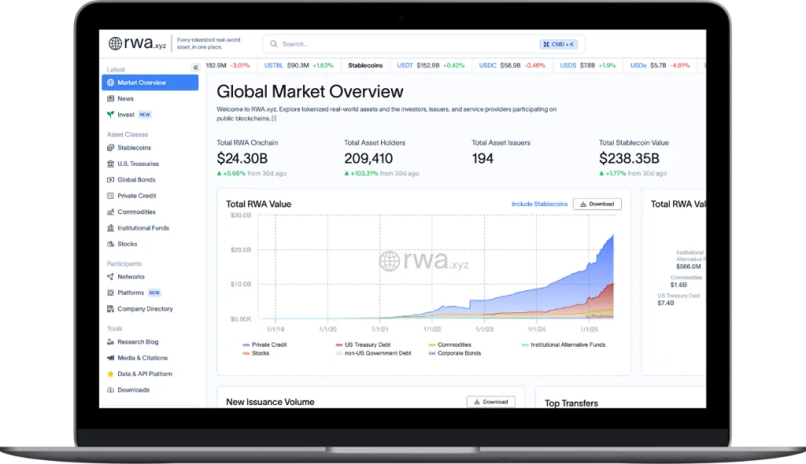Open Global Bonds page
806x464 pixels.
(136, 180)
